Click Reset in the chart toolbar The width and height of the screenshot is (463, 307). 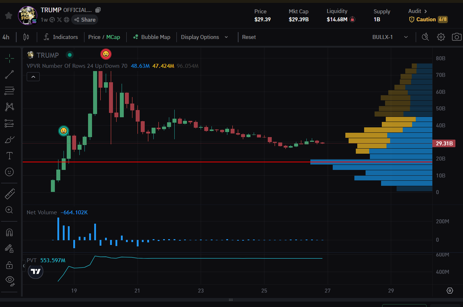click(x=249, y=37)
